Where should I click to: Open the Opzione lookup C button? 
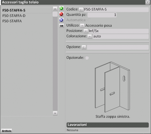click(x=84, y=47)
